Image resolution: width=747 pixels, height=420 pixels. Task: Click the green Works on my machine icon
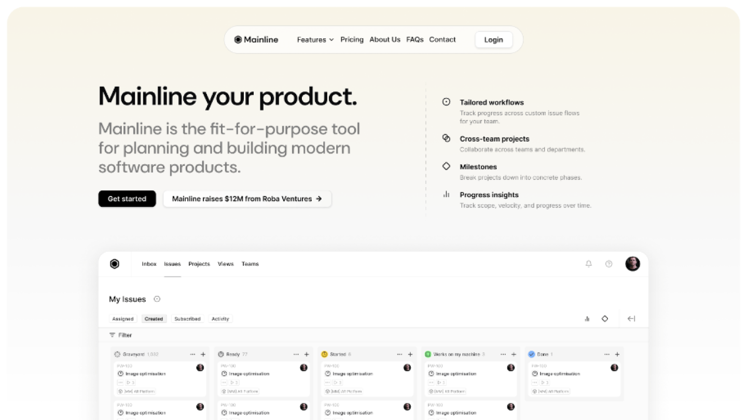coord(428,354)
